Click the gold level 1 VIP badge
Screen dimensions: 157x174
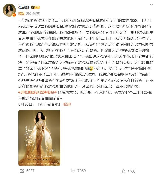37,7
